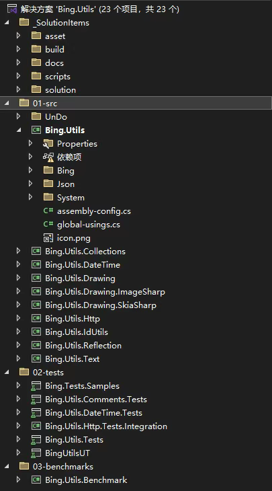Collapse the Bing.Utils project node
272x491 pixels.
click(x=19, y=130)
